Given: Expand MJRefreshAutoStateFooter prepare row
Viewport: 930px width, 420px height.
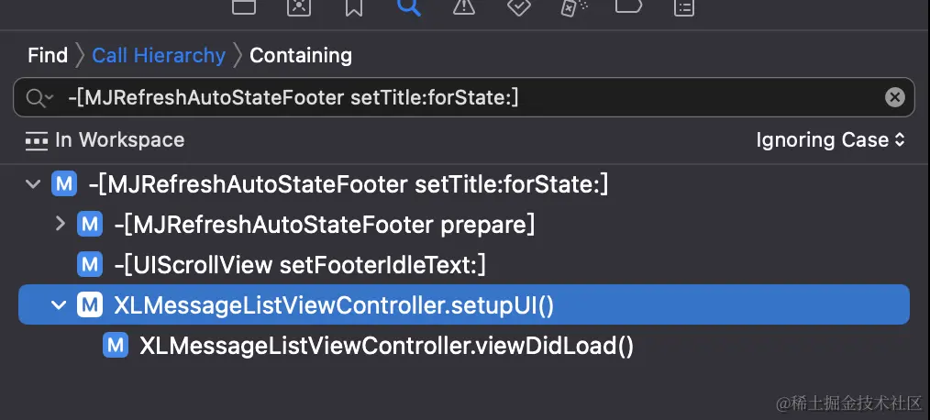Looking at the screenshot, I should click(x=61, y=224).
